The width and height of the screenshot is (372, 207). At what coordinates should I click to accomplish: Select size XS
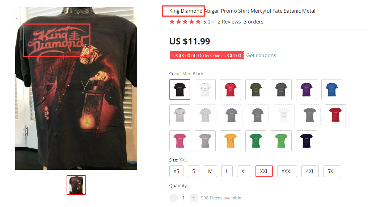[176, 171]
